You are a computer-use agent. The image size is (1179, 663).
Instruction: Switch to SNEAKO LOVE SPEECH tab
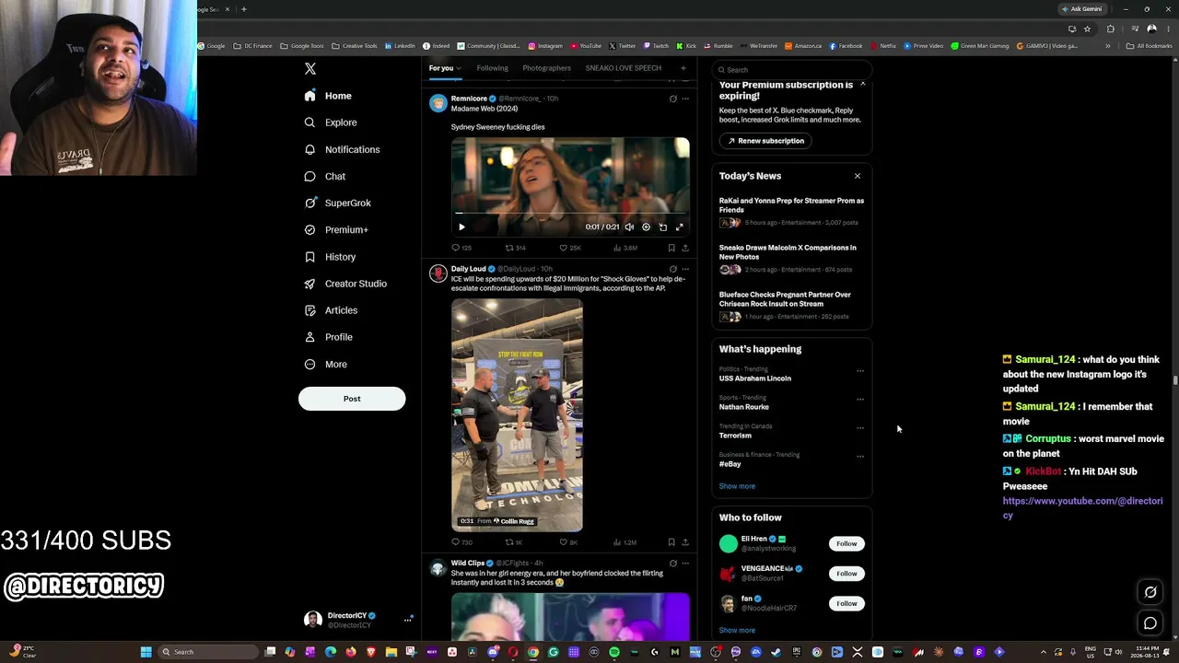(623, 68)
